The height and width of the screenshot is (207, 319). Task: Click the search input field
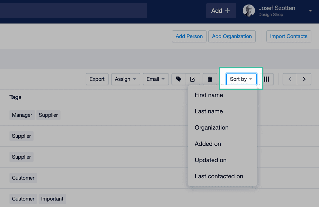[73, 11]
